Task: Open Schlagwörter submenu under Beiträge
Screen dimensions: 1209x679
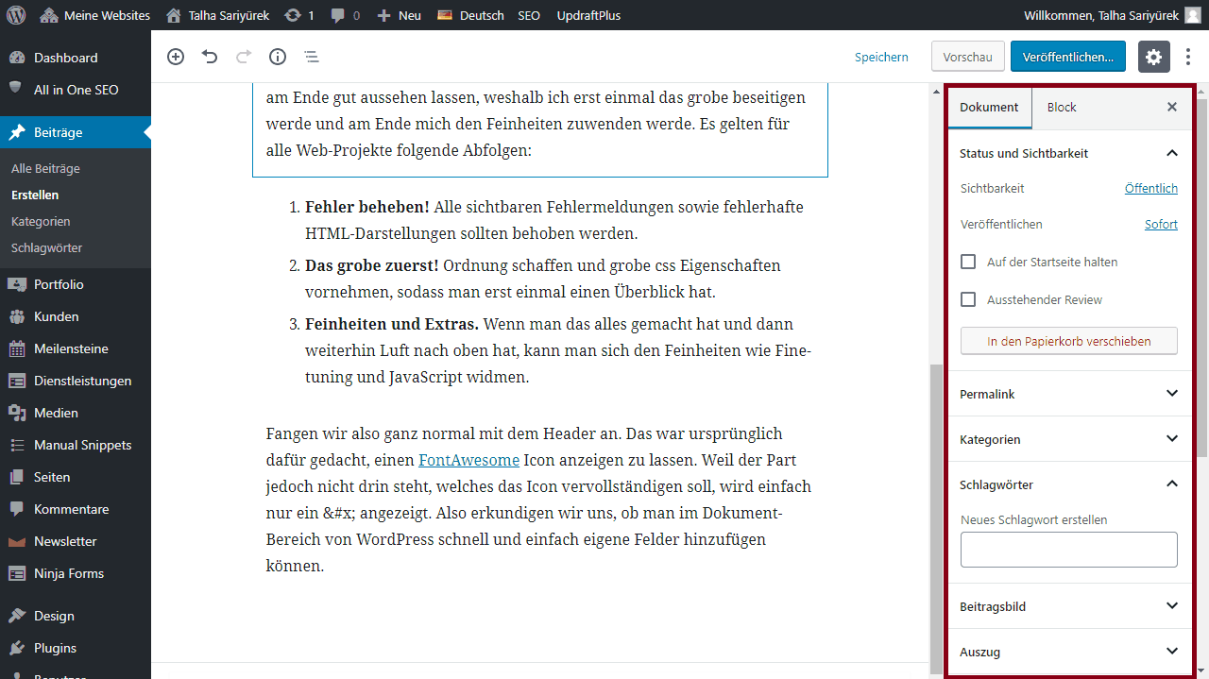Action: click(46, 247)
